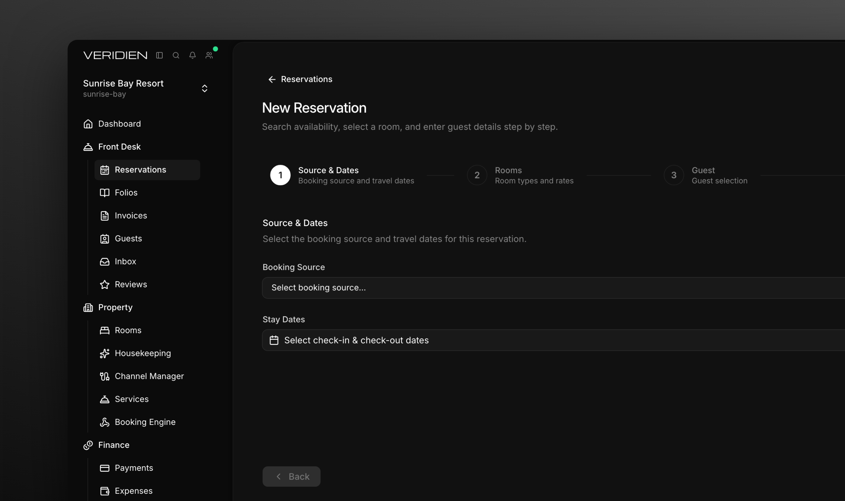
Task: Click the Folios book icon
Action: pyautogui.click(x=105, y=193)
